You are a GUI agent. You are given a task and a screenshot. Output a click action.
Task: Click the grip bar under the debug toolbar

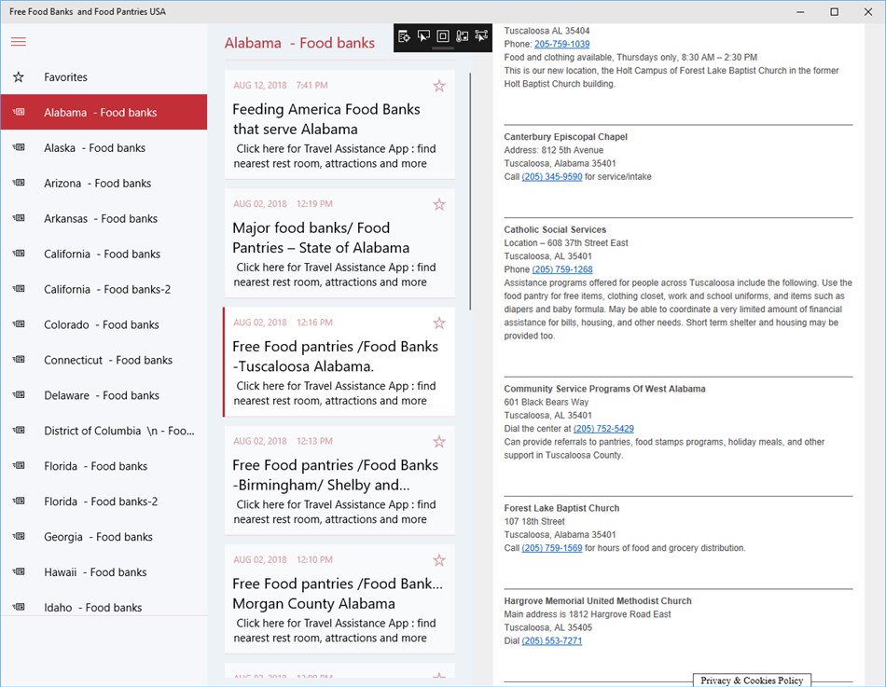click(x=443, y=49)
